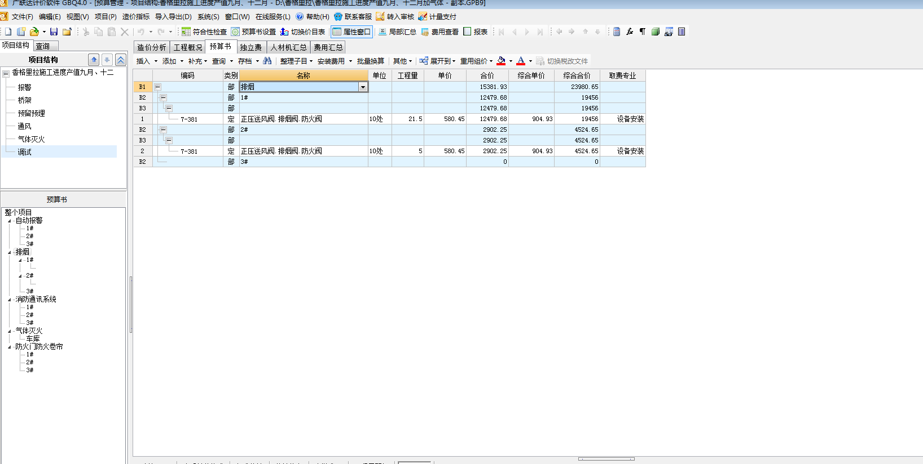Collapse 消防通讯系统 in 预算书 tree
Screen dimensions: 923x464
(x=10, y=300)
